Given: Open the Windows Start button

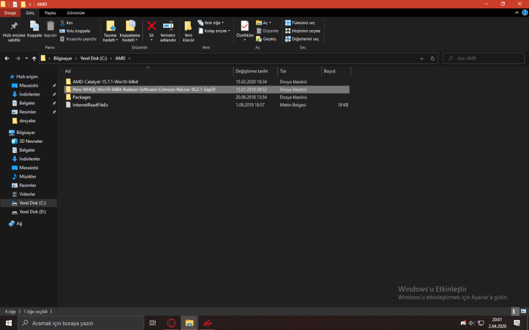Looking at the screenshot, I should 9,323.
